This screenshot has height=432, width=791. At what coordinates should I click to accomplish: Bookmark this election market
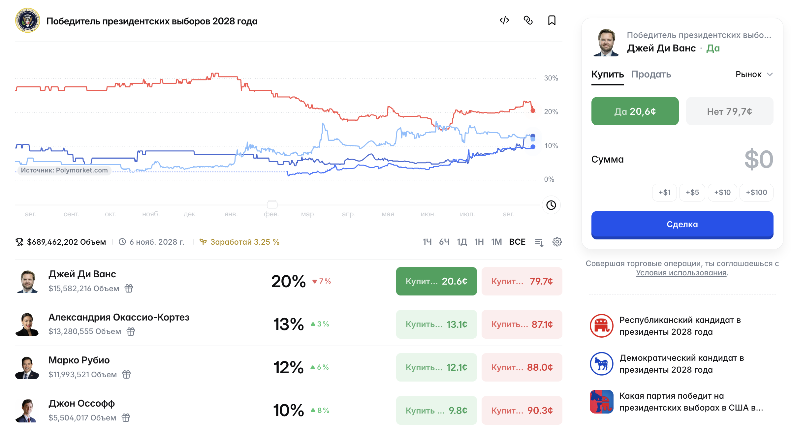(x=552, y=20)
